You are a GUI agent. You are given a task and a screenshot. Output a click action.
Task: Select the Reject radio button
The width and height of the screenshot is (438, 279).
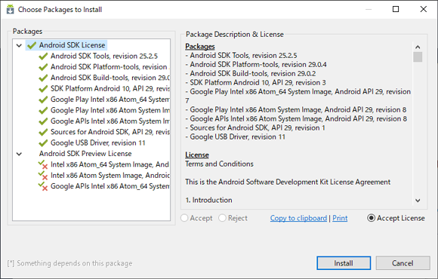pyautogui.click(x=222, y=218)
